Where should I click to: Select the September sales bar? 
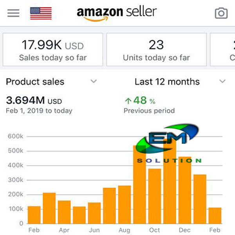139,188
